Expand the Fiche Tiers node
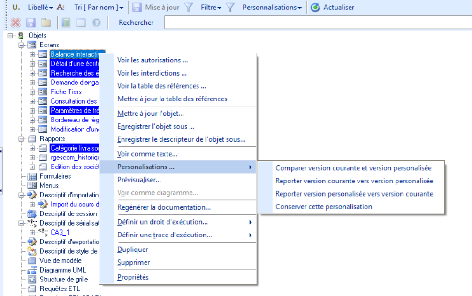Viewport: 472px width, 296px height. point(32,92)
